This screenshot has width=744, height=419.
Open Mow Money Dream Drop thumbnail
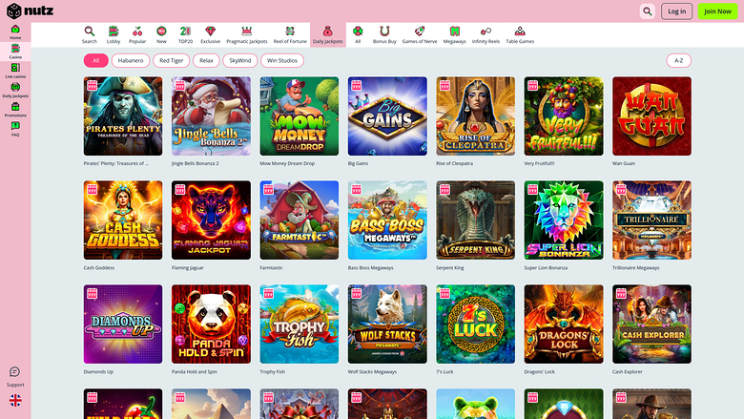coord(300,116)
